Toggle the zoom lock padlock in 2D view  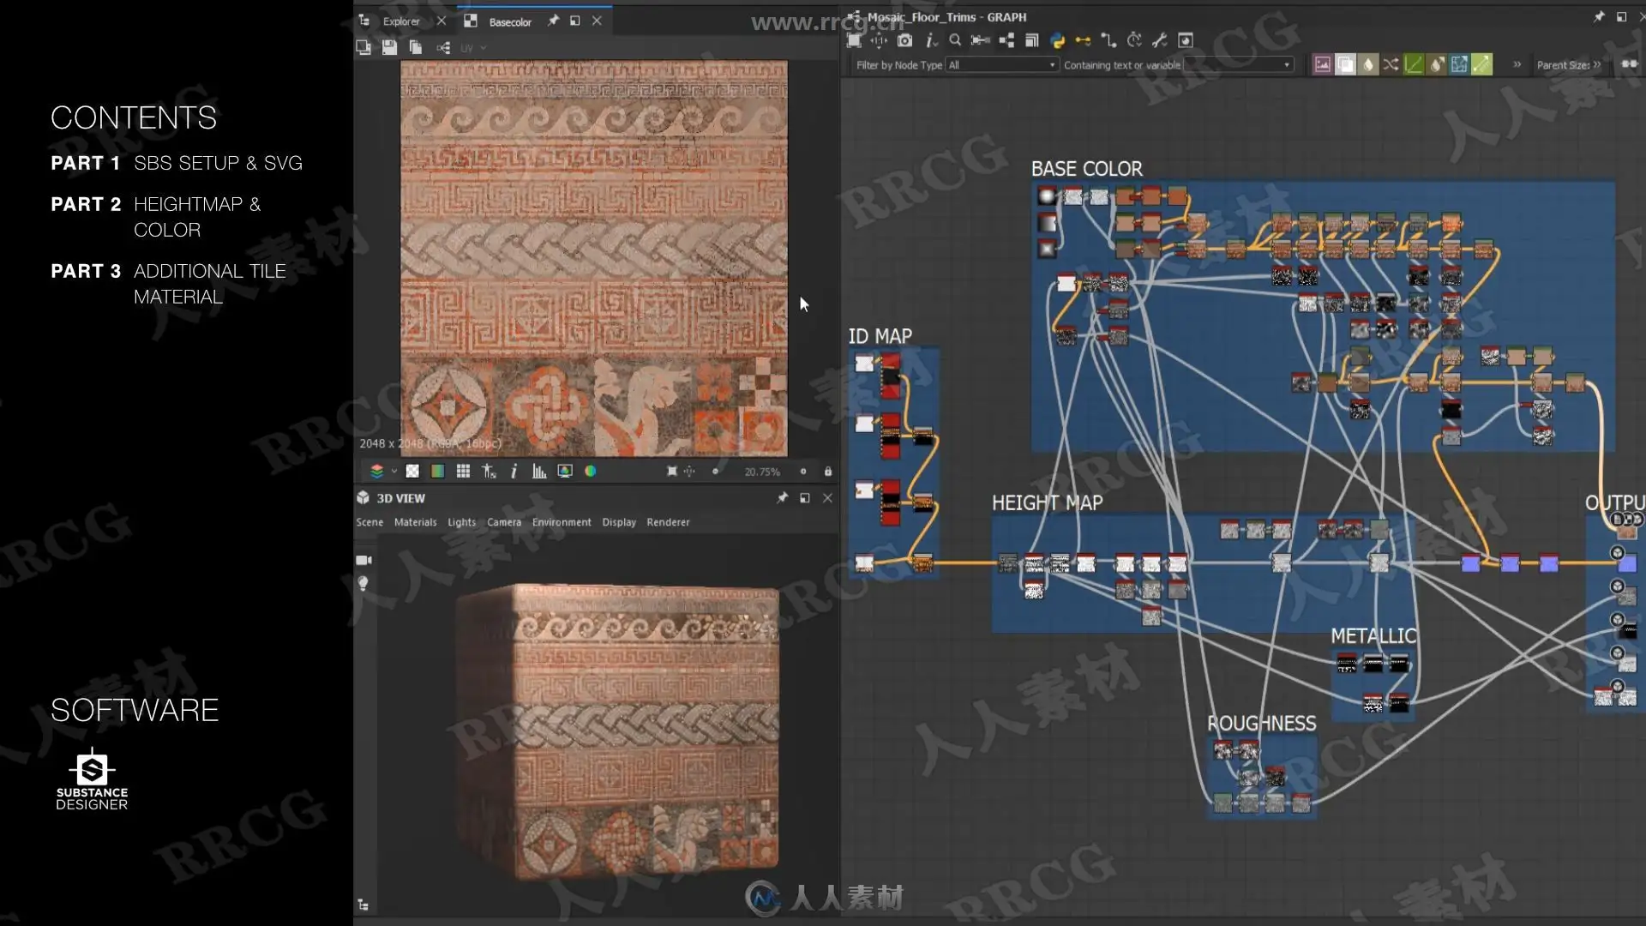click(x=827, y=472)
